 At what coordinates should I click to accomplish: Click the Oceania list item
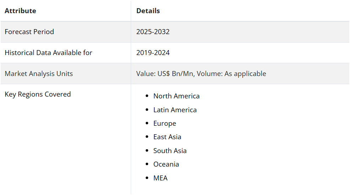[x=166, y=164]
